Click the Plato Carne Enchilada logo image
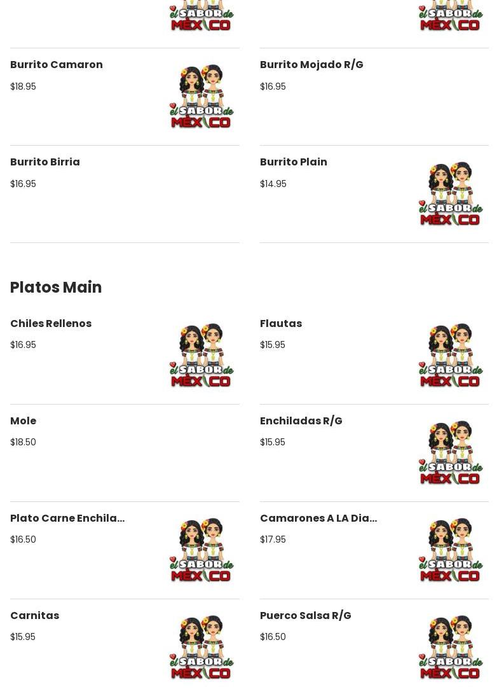The width and height of the screenshot is (499, 689). [202, 550]
